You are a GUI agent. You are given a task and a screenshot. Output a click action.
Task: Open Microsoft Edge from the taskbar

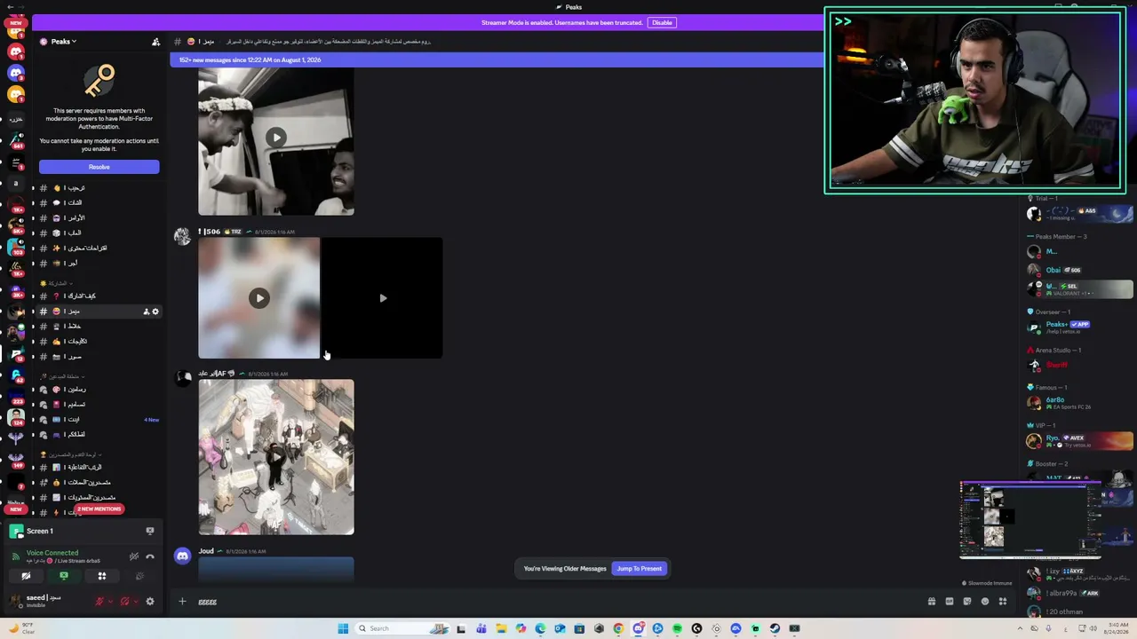(540, 628)
